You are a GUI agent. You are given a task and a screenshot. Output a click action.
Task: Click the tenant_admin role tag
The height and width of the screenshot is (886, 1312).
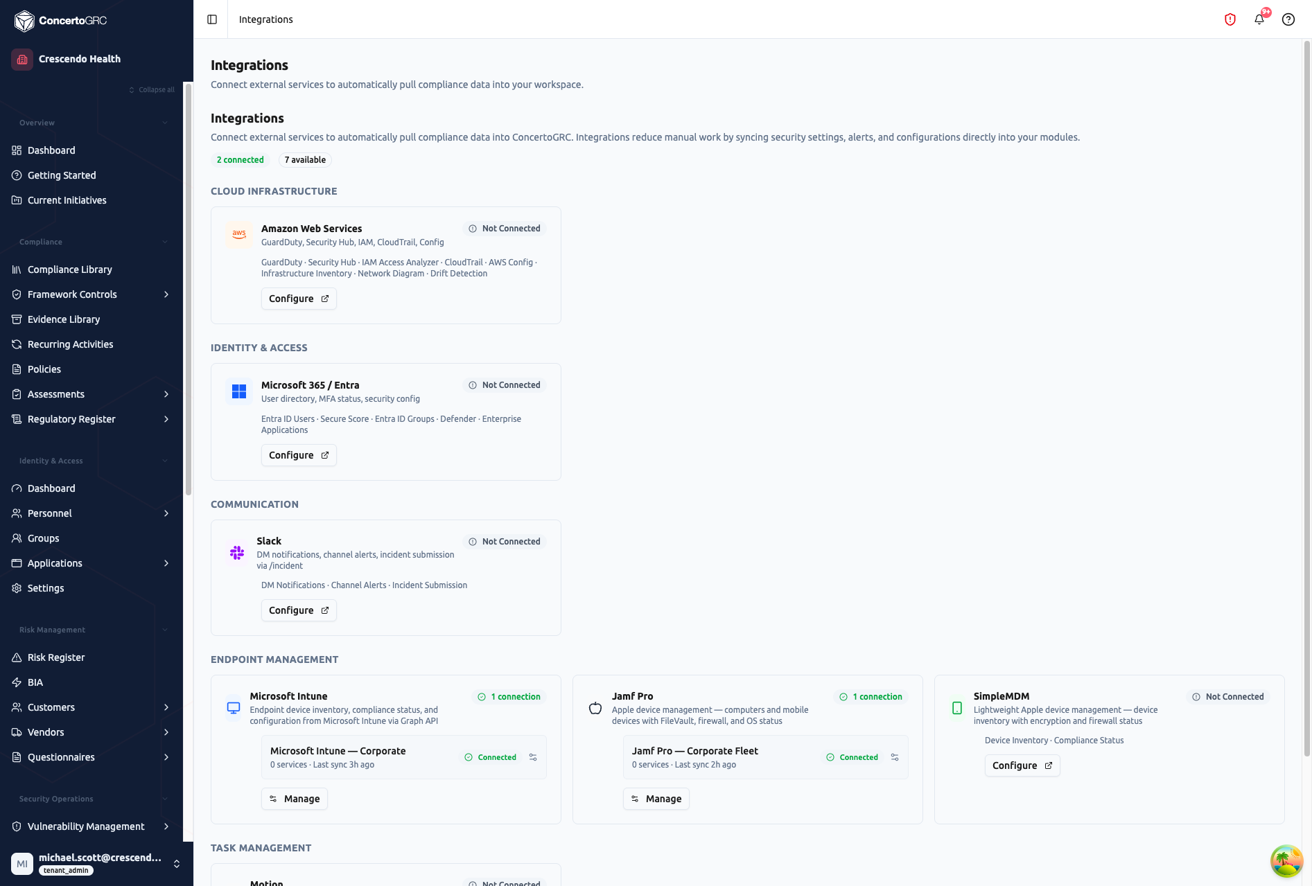pos(66,871)
